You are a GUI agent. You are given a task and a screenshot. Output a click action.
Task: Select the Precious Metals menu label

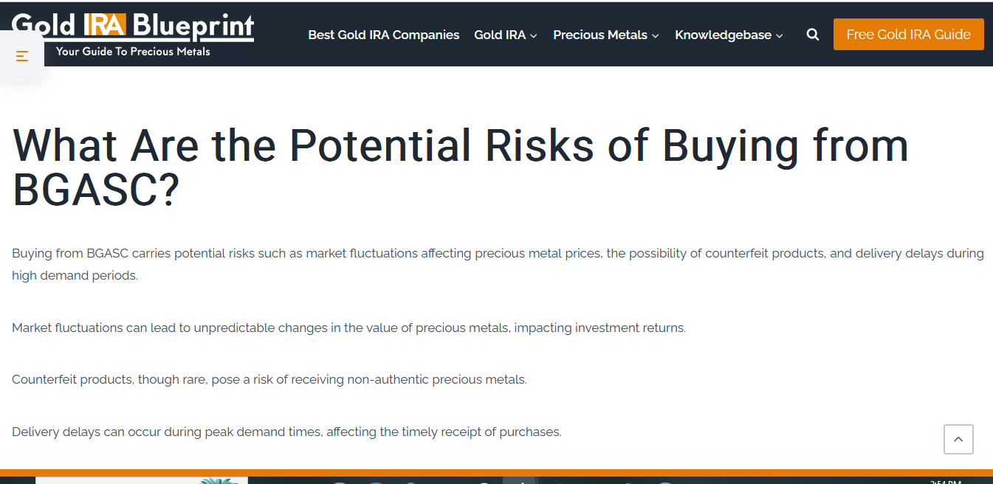(599, 35)
